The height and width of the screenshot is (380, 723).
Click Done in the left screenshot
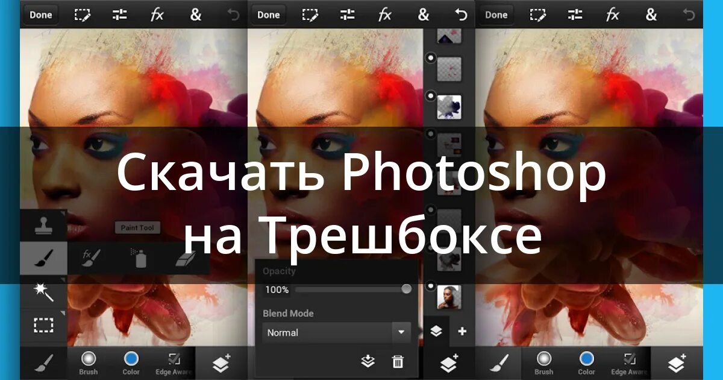coord(41,15)
